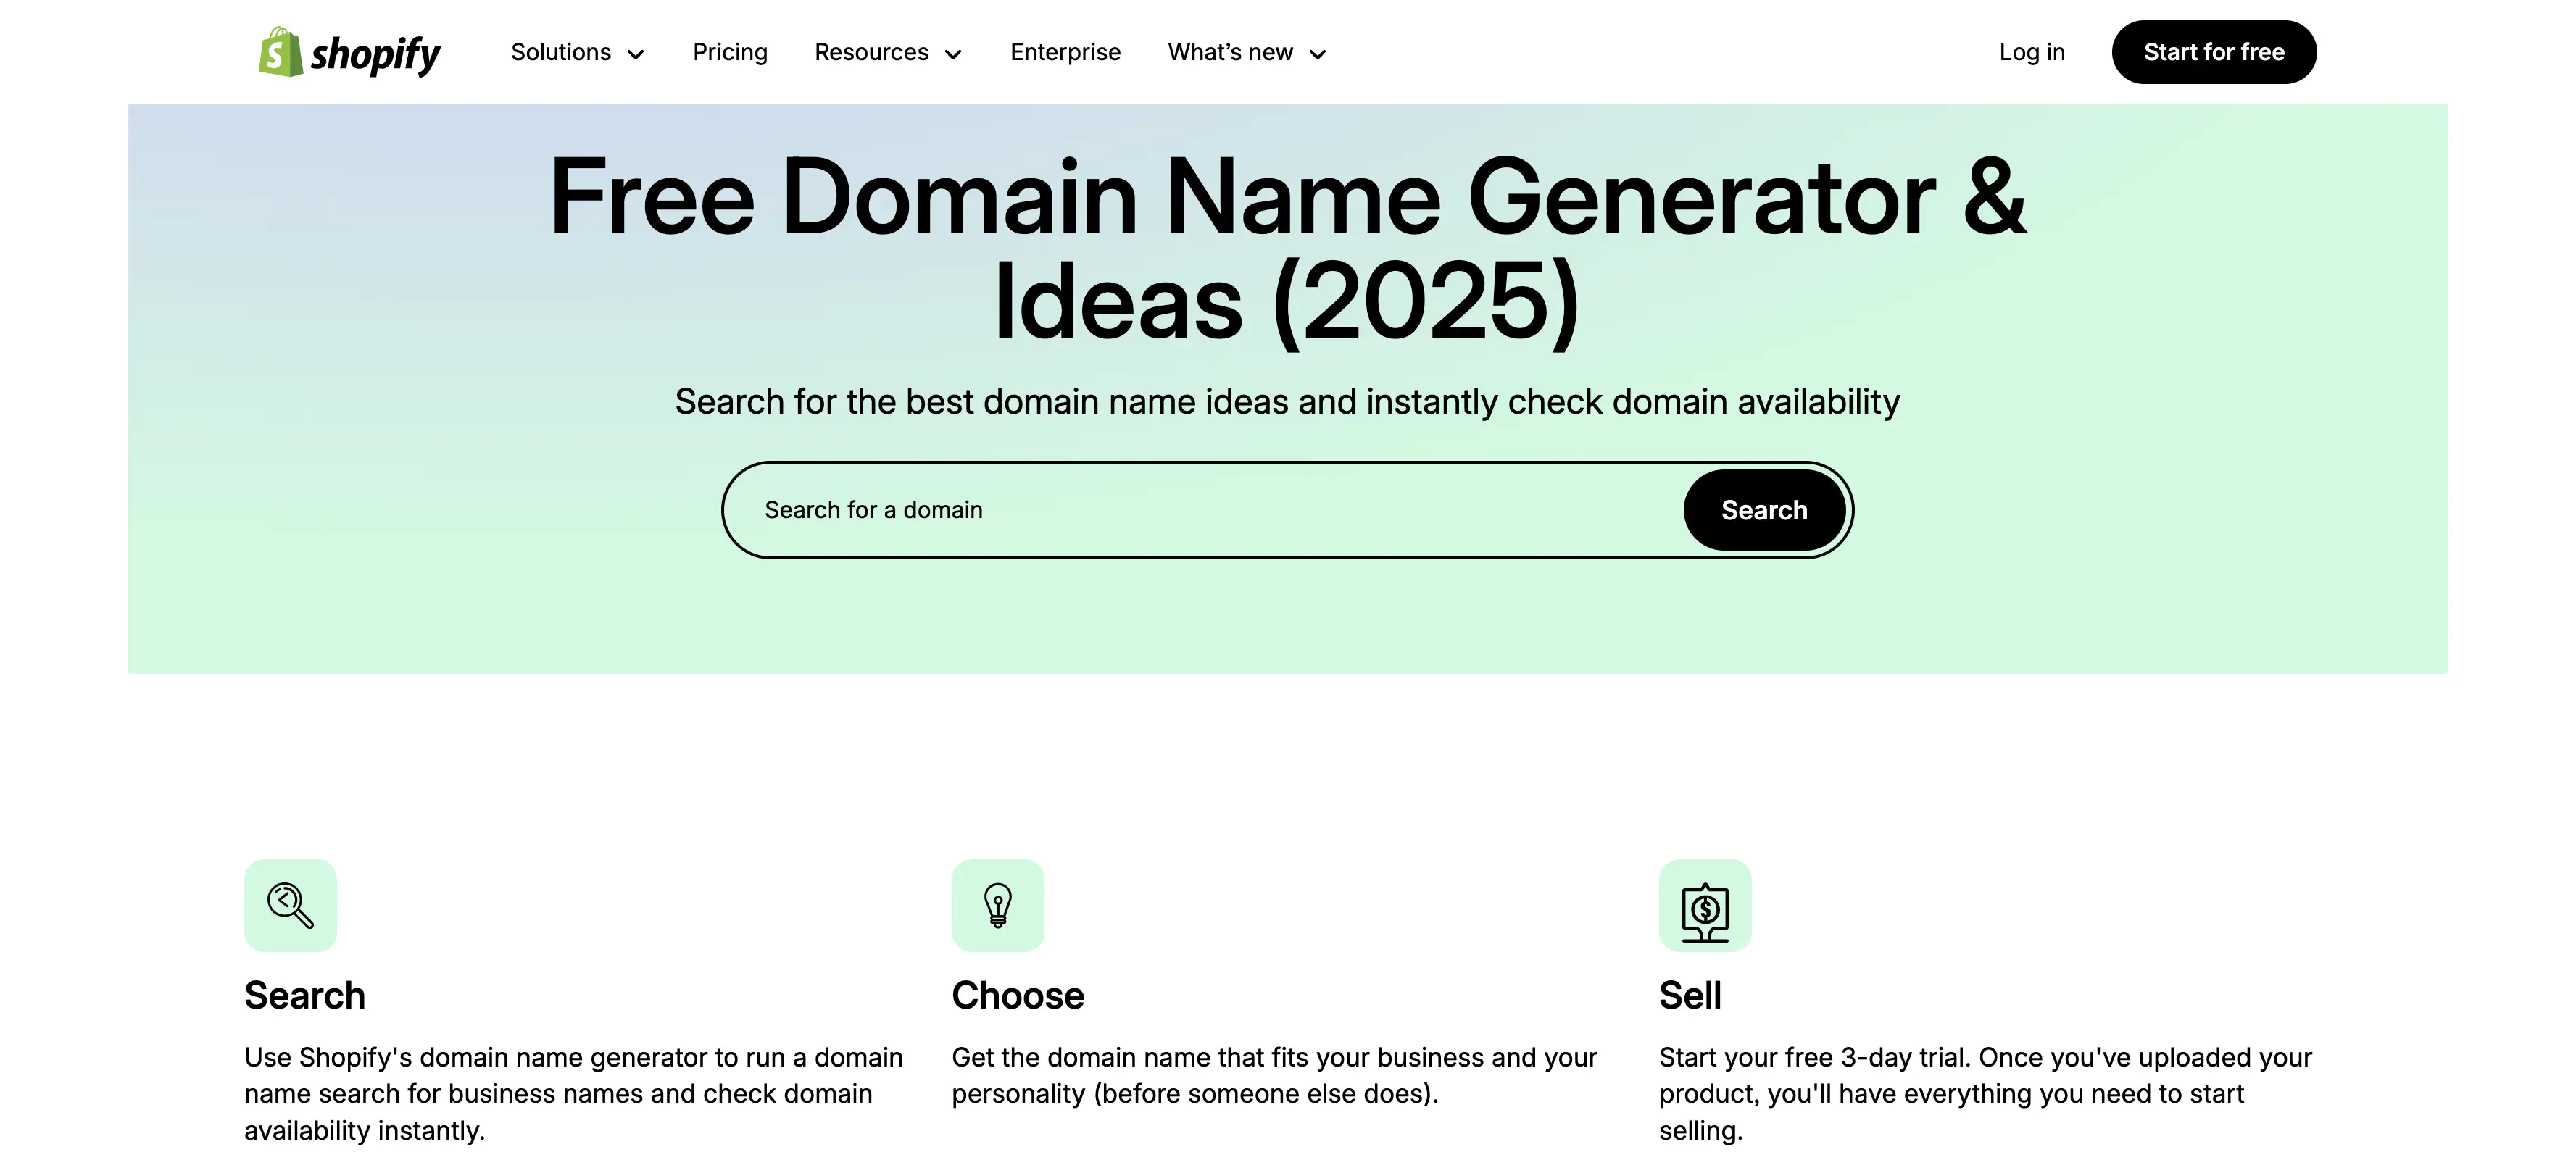Image resolution: width=2576 pixels, height=1152 pixels.
Task: Expand the What's new chevron
Action: click(1318, 54)
